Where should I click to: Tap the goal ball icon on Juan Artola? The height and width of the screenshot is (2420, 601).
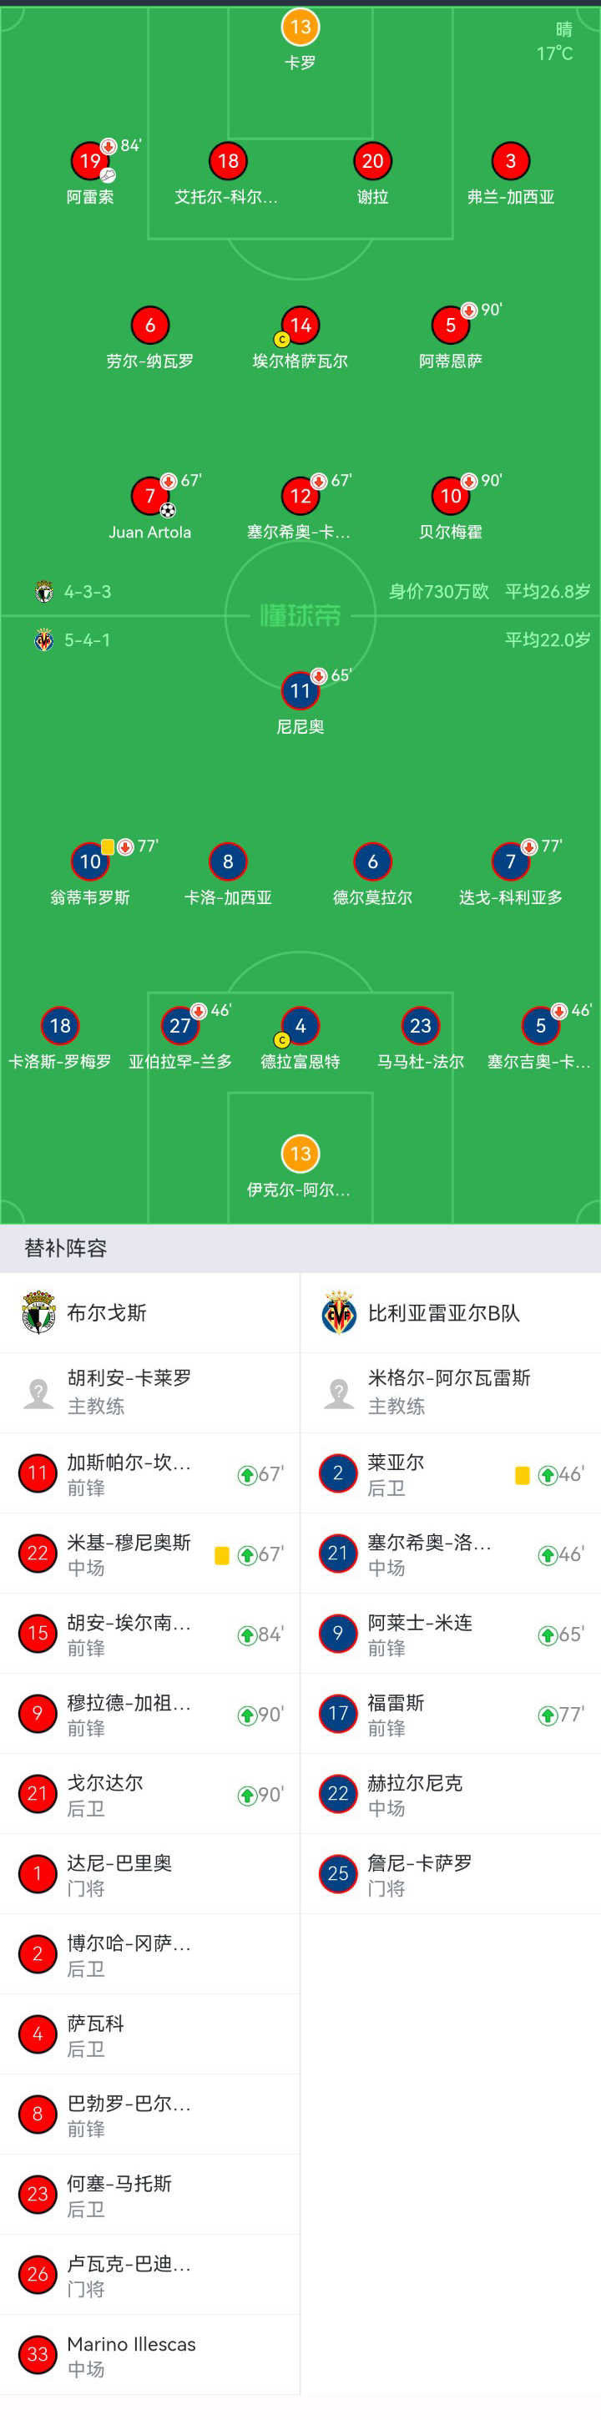[167, 510]
